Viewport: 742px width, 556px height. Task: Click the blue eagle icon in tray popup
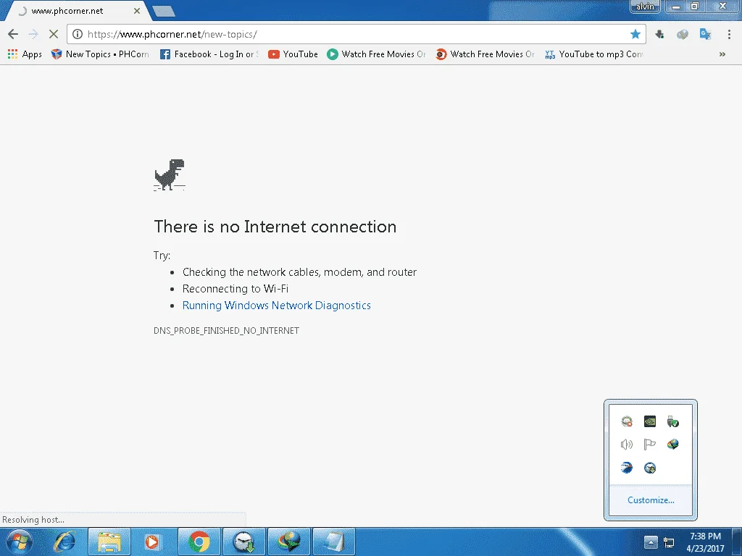point(627,468)
